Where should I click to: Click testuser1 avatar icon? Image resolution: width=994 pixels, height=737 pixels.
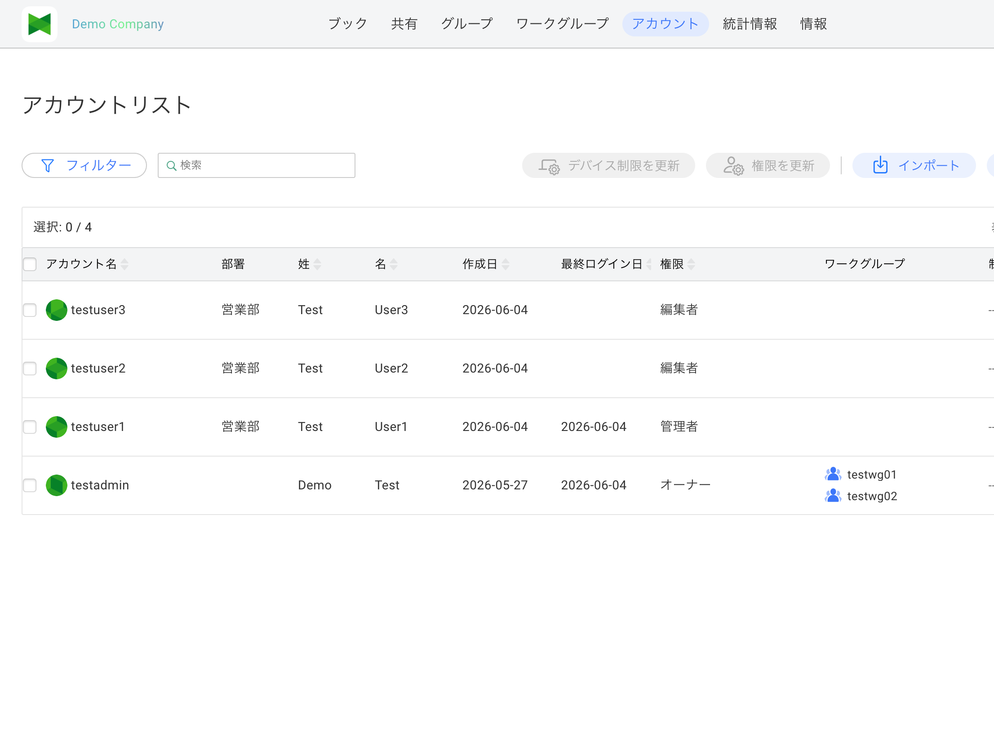pos(57,427)
